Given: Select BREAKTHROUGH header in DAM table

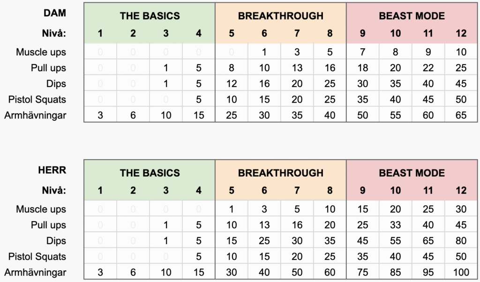Looking at the screenshot, I should [x=281, y=16].
